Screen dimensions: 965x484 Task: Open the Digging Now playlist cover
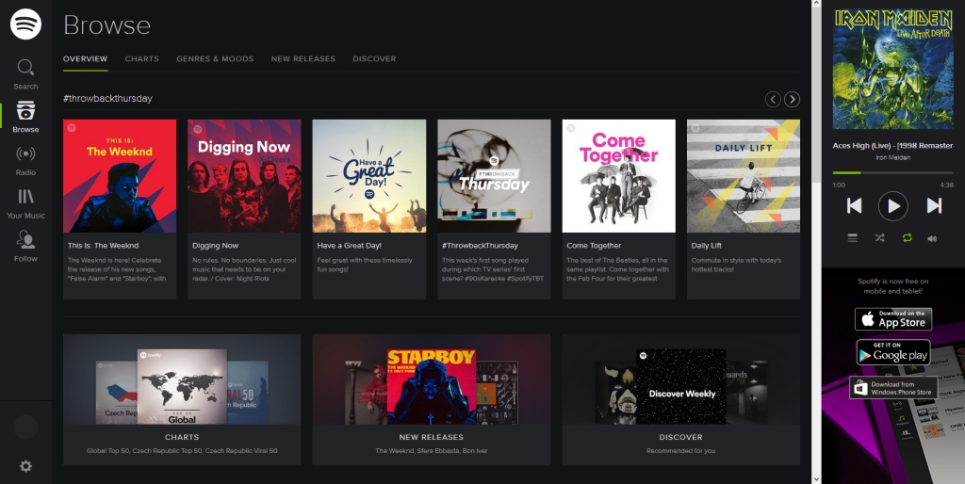tap(244, 176)
